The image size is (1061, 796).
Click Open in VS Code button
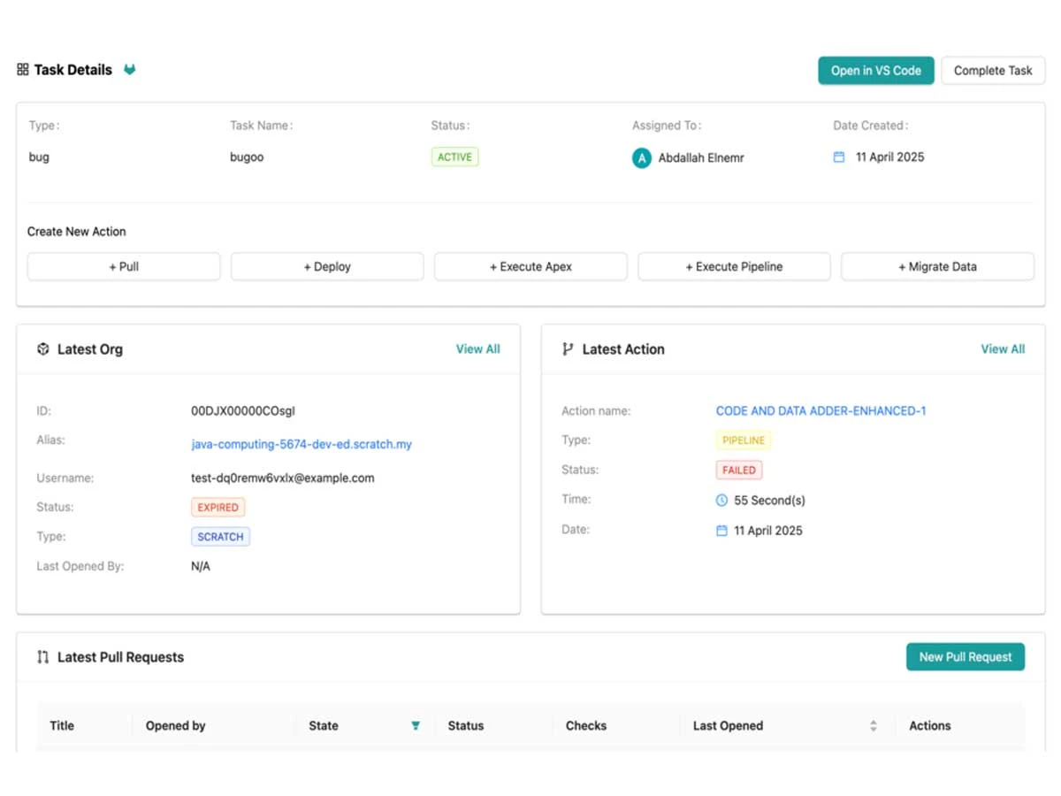[x=876, y=71]
